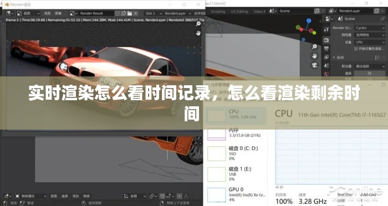Open the Tool settings tab icon in properties
Screen dimensions: 388x206
(326, 29)
